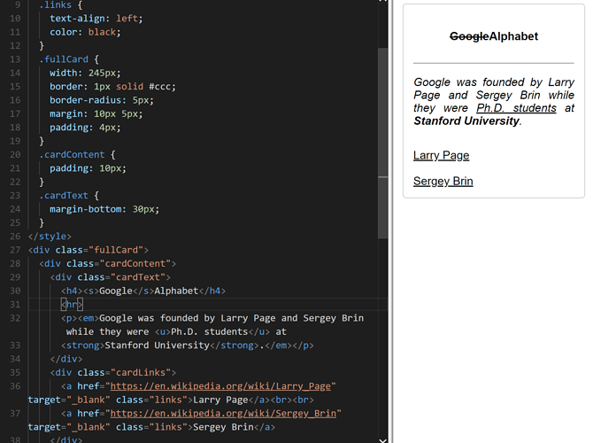Open the Sergey Brin link in preview

(x=443, y=181)
